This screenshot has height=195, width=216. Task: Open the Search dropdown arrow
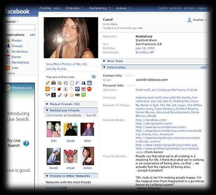(x=18, y=22)
